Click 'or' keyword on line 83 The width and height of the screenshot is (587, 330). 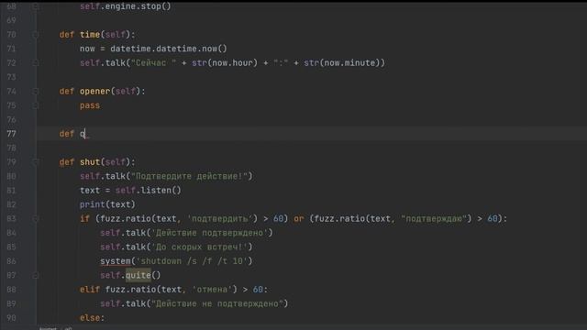[298, 218]
